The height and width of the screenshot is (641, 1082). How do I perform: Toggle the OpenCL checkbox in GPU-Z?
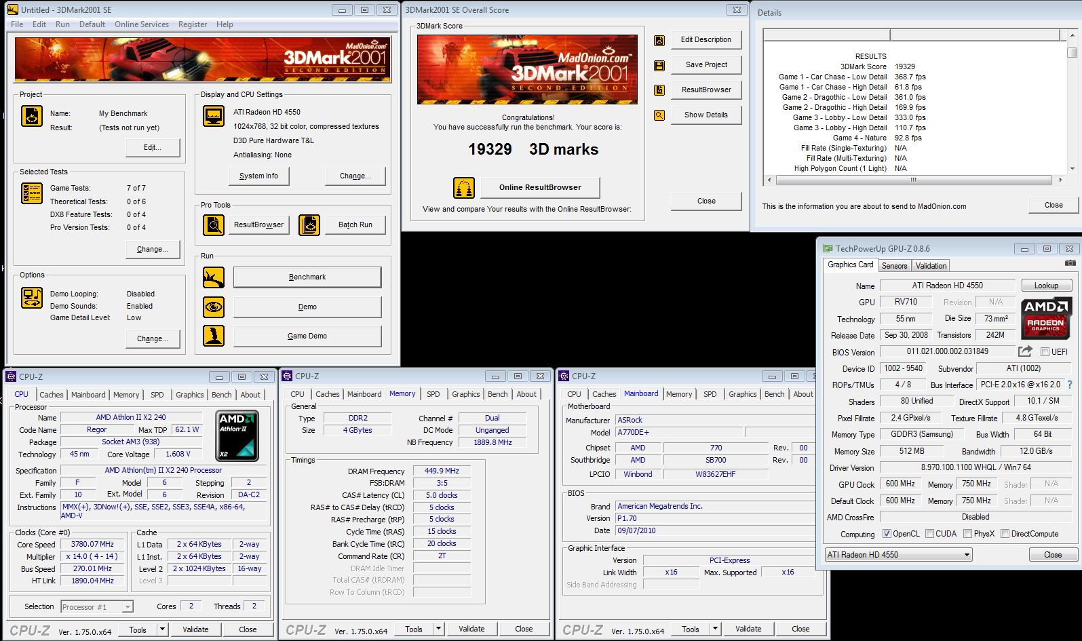tap(887, 534)
